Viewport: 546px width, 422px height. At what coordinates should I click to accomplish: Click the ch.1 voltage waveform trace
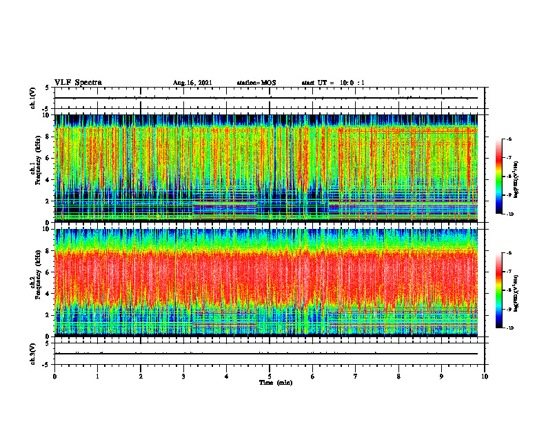(266, 98)
